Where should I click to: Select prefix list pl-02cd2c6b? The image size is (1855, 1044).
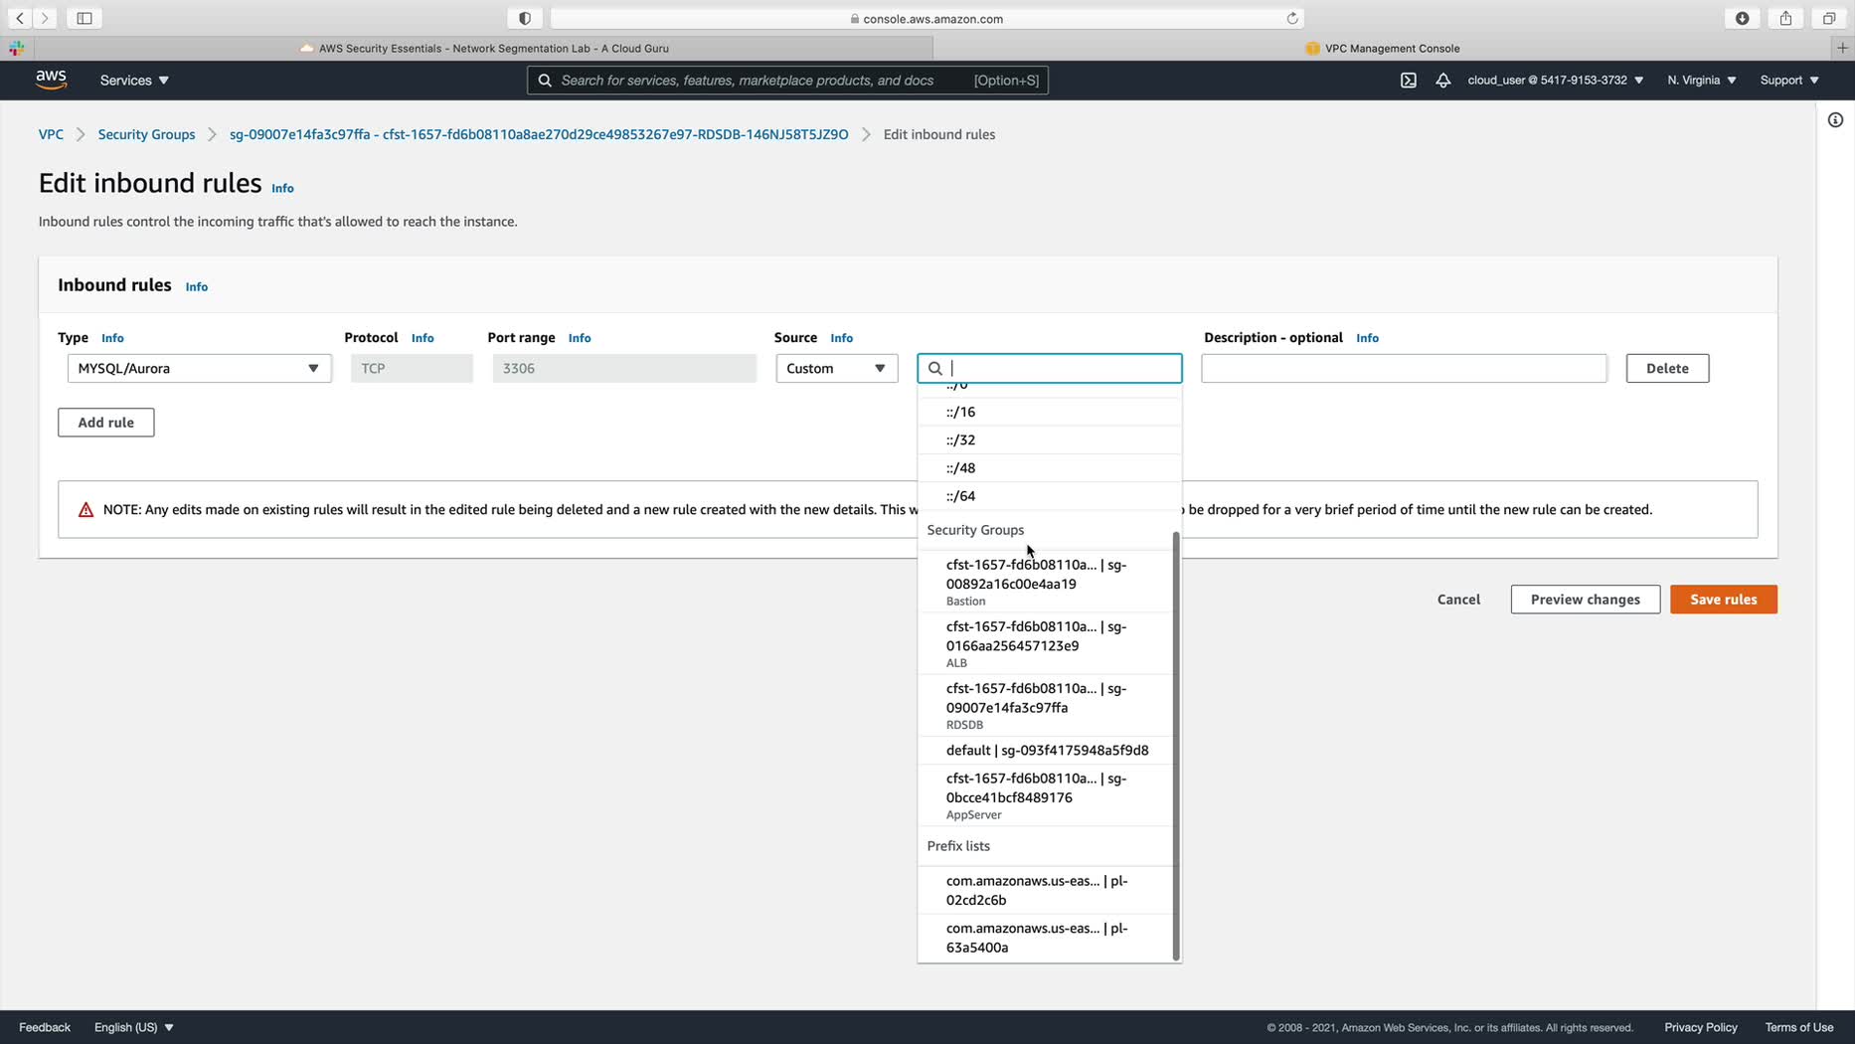[1045, 890]
